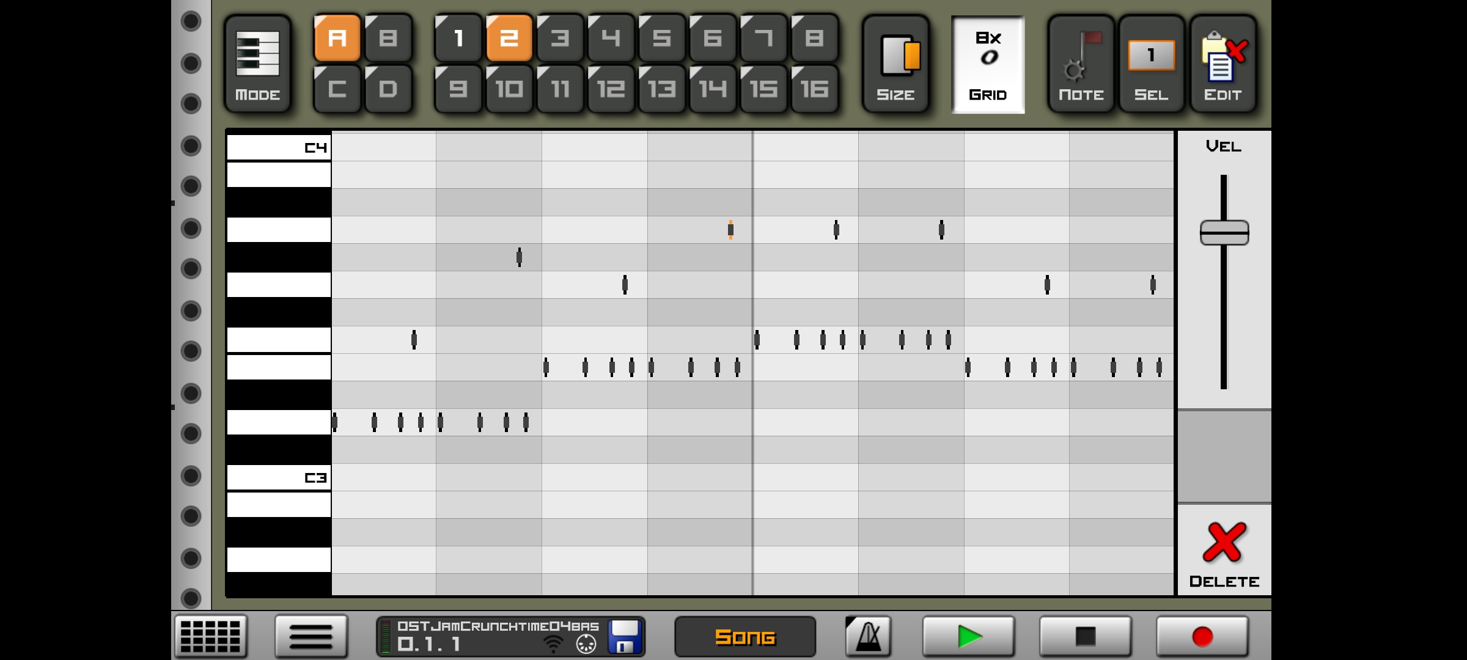Select pattern bank A

(x=337, y=38)
